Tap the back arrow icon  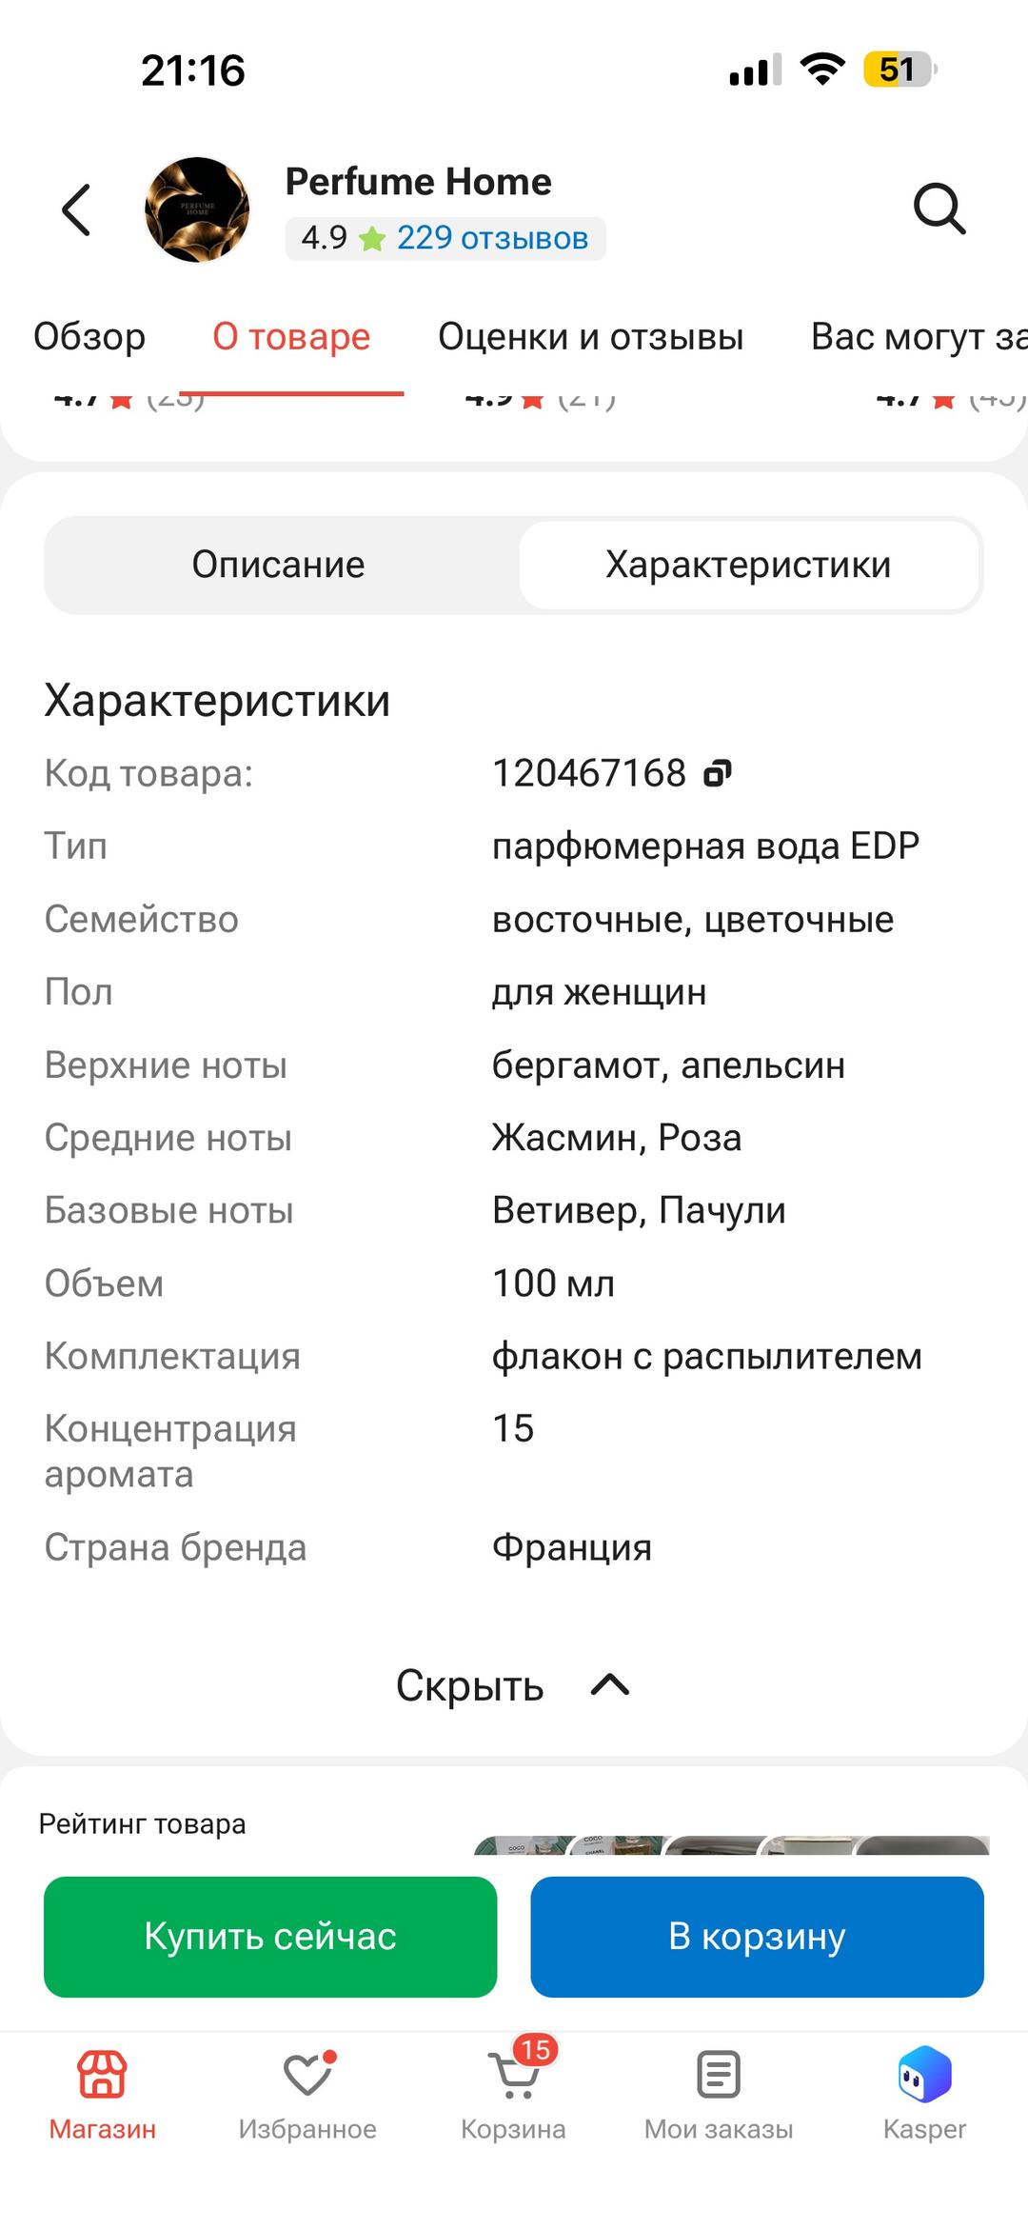click(76, 209)
